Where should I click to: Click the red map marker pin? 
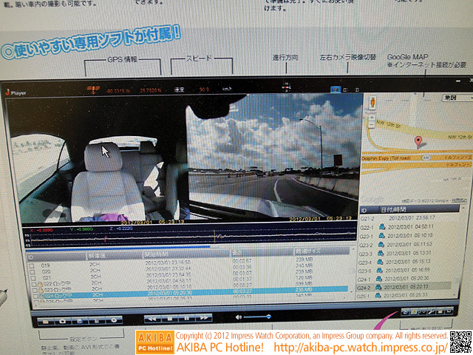[x=418, y=139]
